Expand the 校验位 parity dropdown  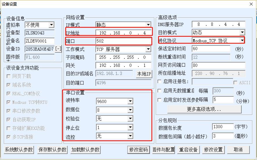point(130,119)
